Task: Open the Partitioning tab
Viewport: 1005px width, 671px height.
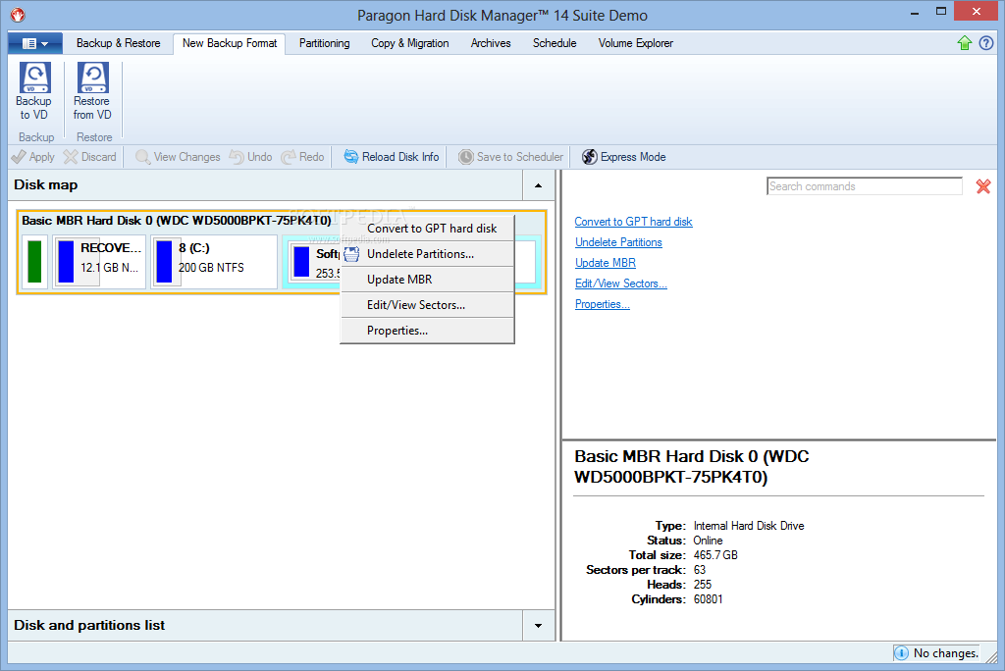Action: pos(324,43)
